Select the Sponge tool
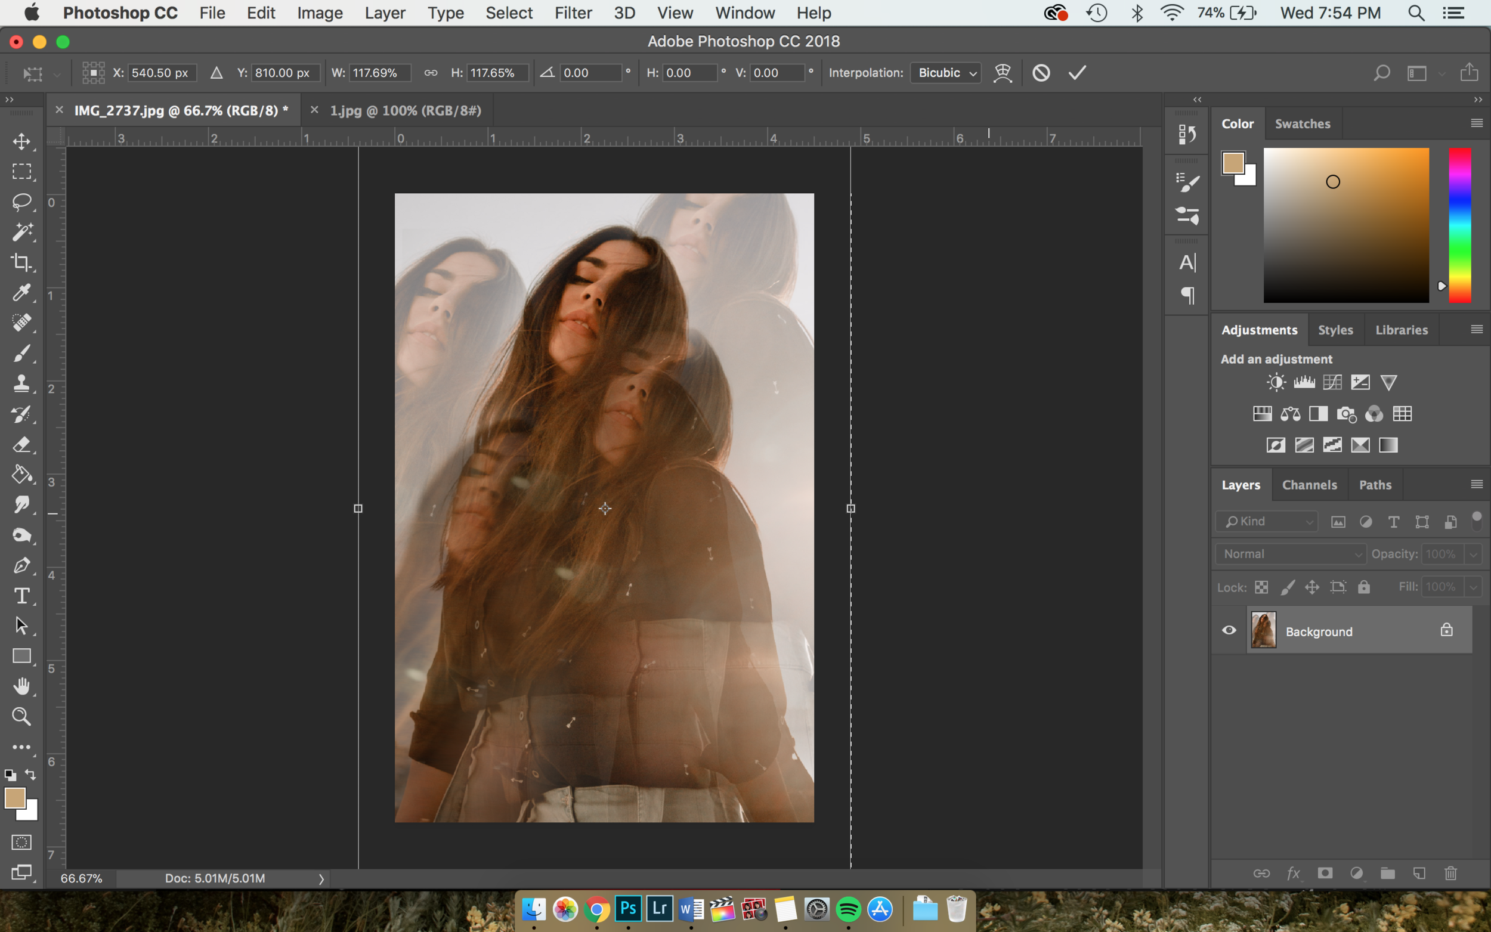The height and width of the screenshot is (932, 1491). pyautogui.click(x=21, y=534)
